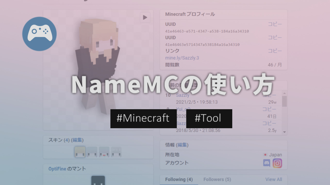Select the second skin thumbnail
This screenshot has width=330, height=185.
[x=92, y=152]
